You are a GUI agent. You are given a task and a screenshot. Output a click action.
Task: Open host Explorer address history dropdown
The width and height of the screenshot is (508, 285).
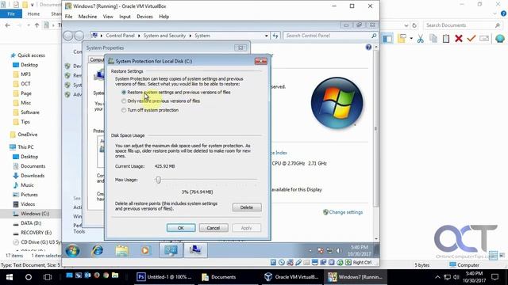406,25
